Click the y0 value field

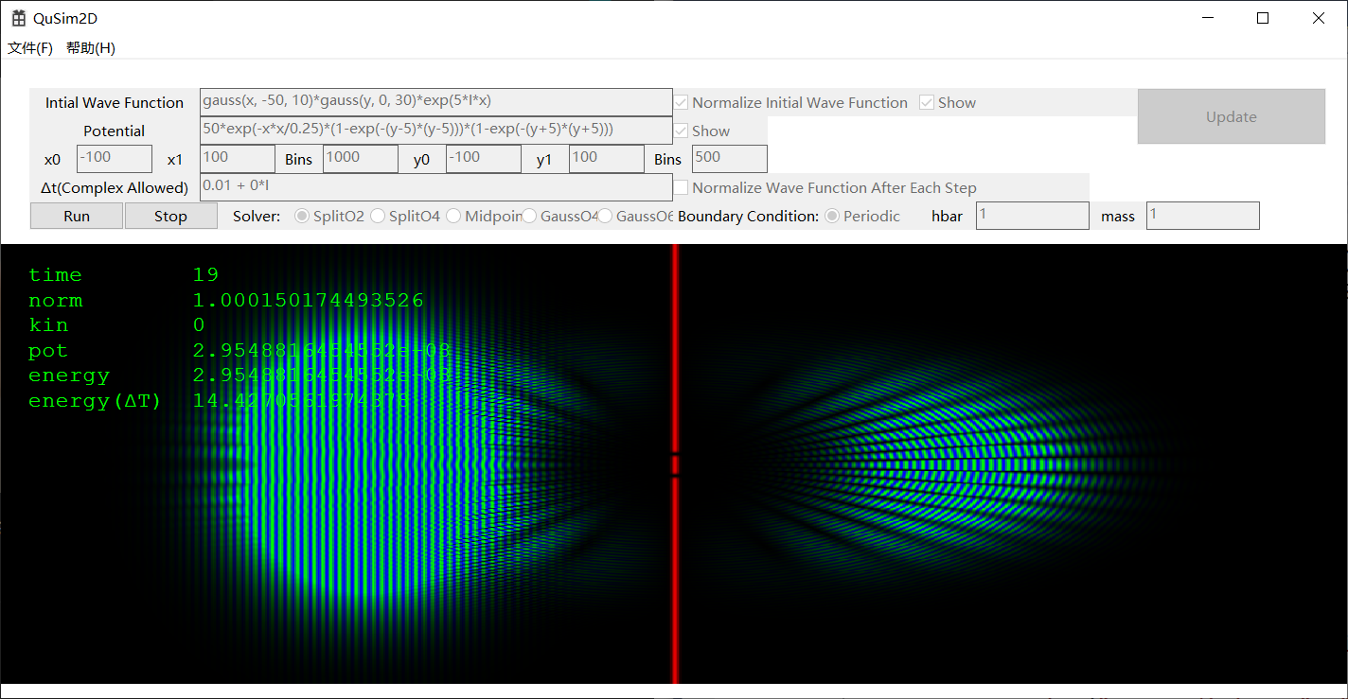pos(484,159)
